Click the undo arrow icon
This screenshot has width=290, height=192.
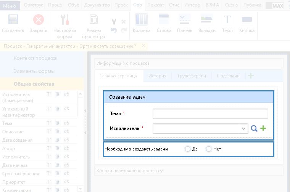click(114, 30)
